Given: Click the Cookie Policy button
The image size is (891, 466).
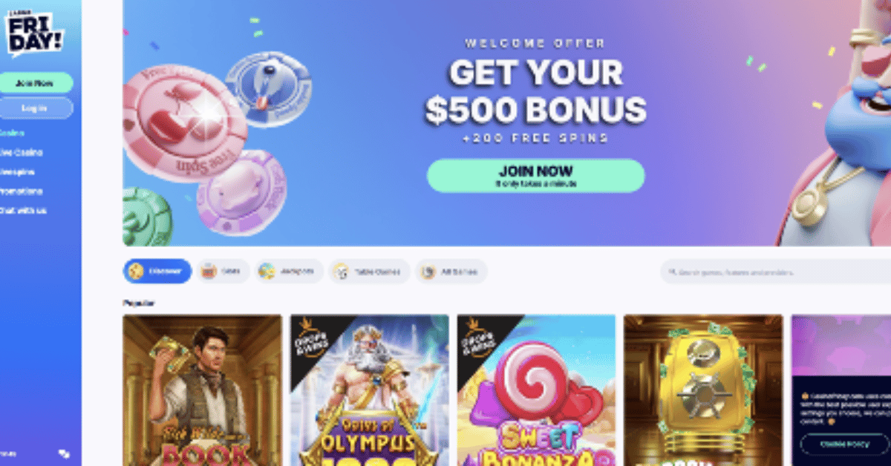Looking at the screenshot, I should coord(845,444).
